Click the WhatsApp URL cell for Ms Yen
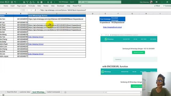 [57, 19]
